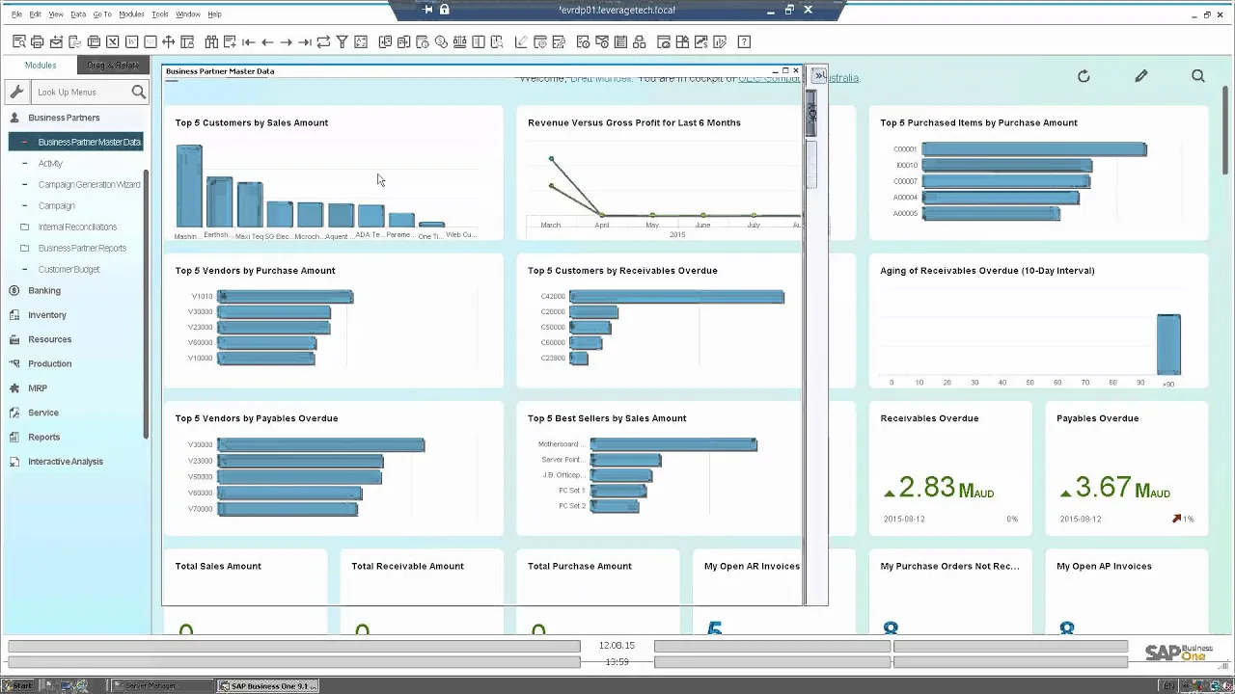Expand the Banking module

(43, 290)
